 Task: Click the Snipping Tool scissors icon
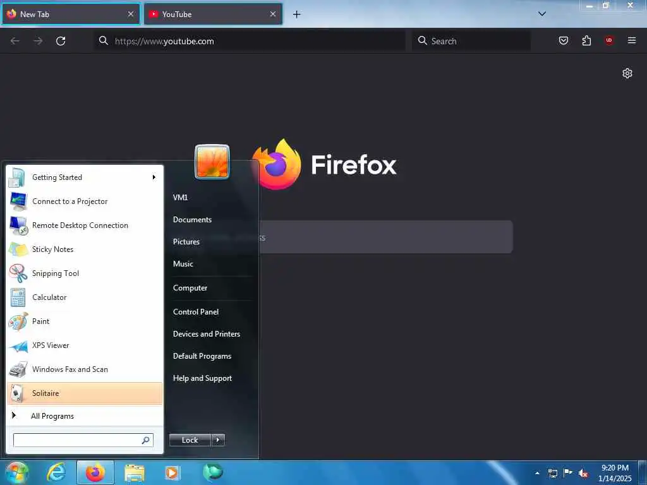click(x=18, y=273)
